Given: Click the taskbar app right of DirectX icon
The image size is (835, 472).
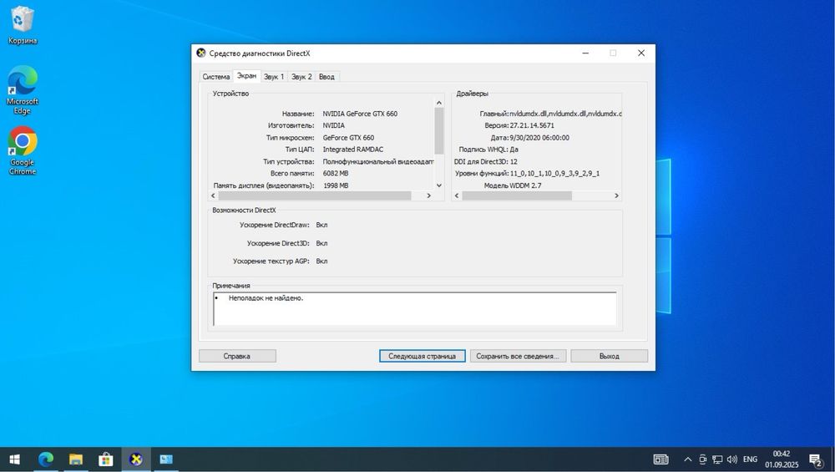Looking at the screenshot, I should point(166,459).
